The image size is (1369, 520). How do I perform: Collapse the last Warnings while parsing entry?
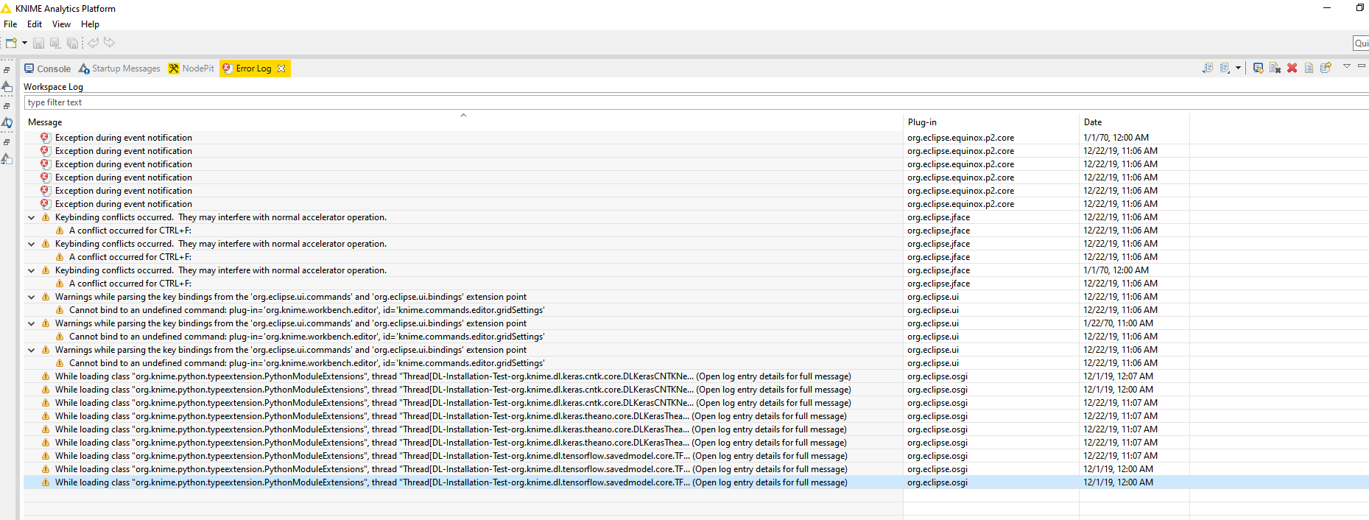coord(32,350)
